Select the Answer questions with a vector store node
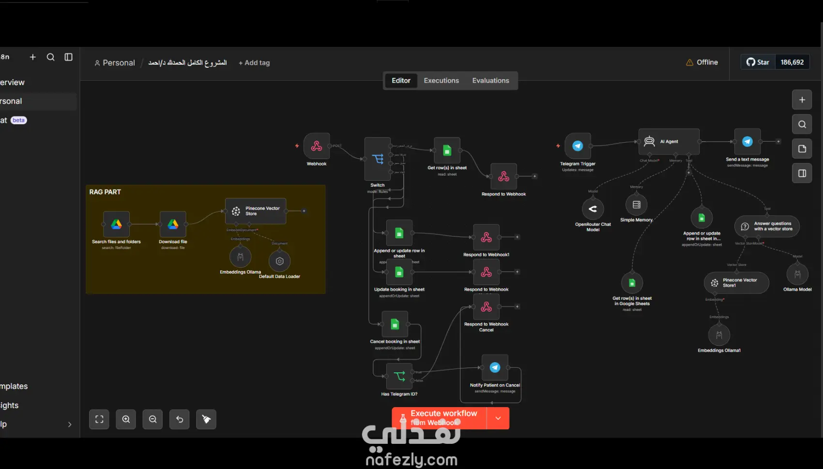The height and width of the screenshot is (469, 823). tap(767, 226)
